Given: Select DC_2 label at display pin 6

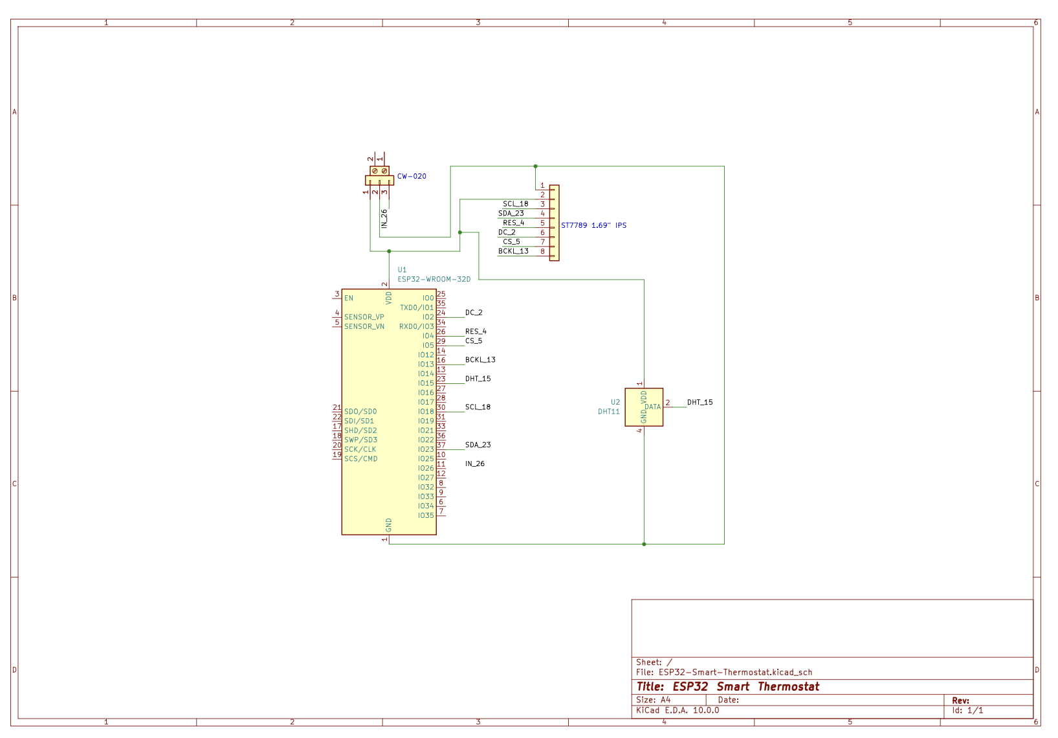Looking at the screenshot, I should (x=507, y=232).
